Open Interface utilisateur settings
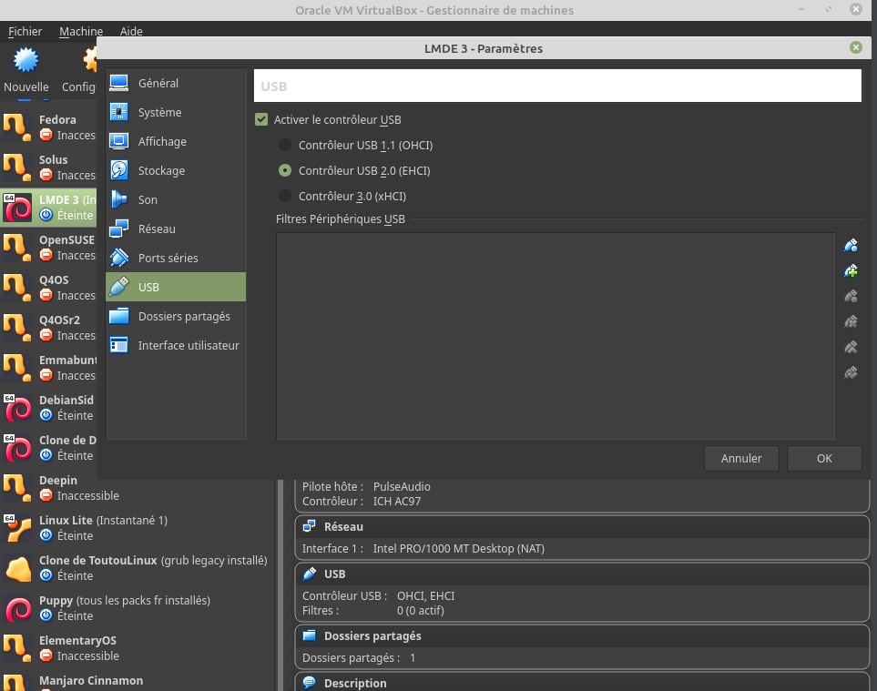The image size is (877, 691). (x=176, y=346)
